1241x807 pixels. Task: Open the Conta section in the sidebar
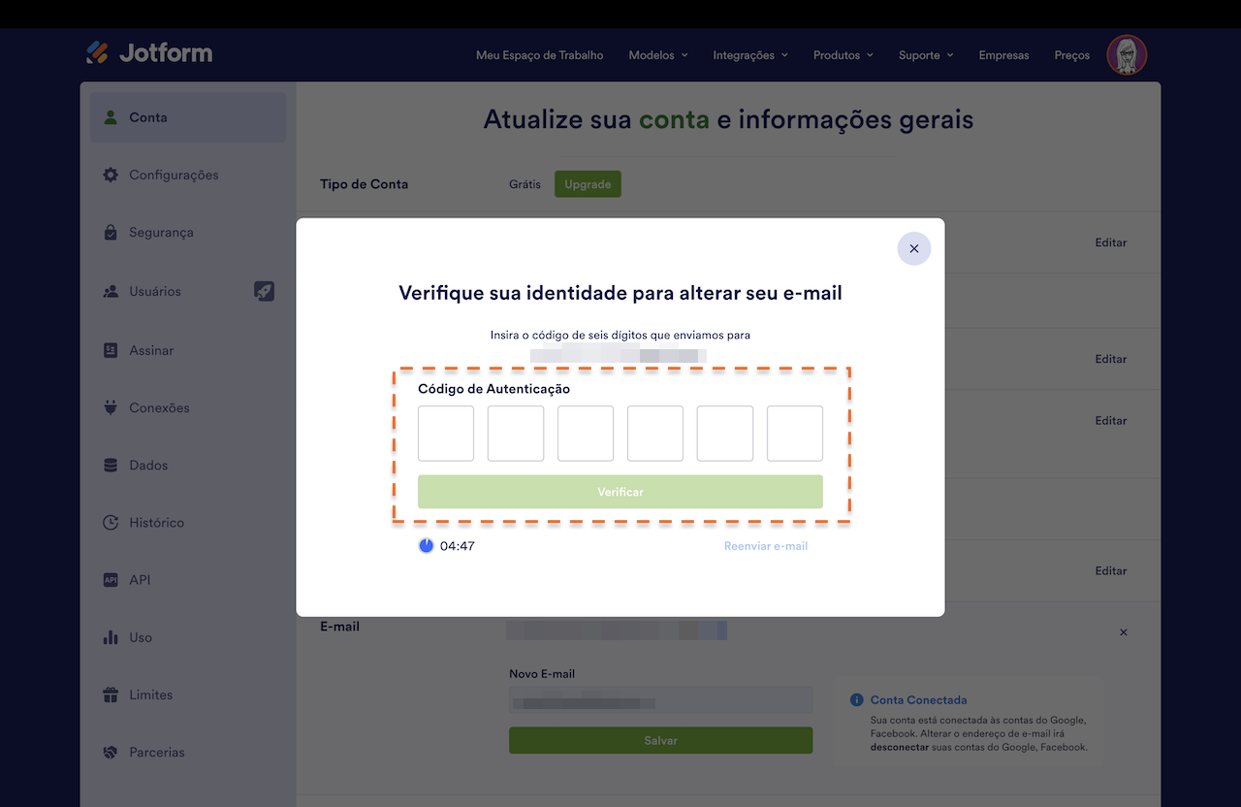pyautogui.click(x=147, y=116)
